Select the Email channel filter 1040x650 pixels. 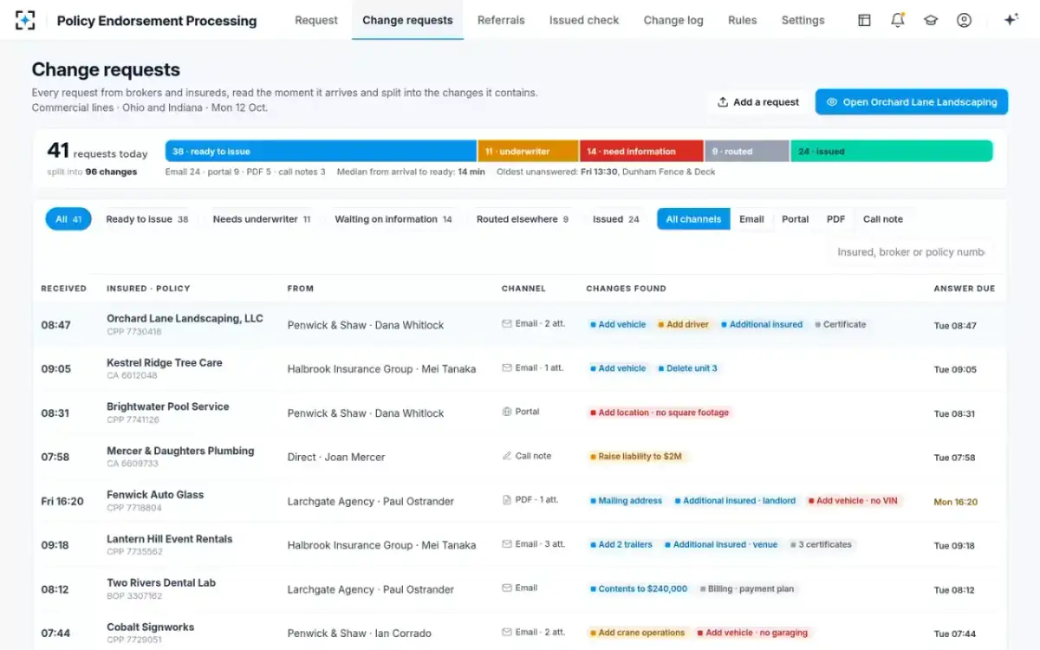[751, 219]
